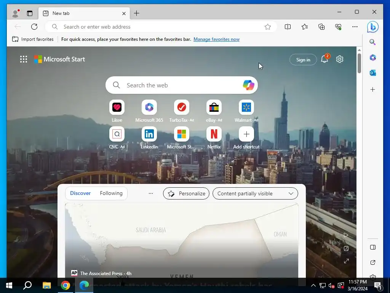The width and height of the screenshot is (390, 293).
Task: Open the eBay shortcut
Action: pyautogui.click(x=214, y=111)
